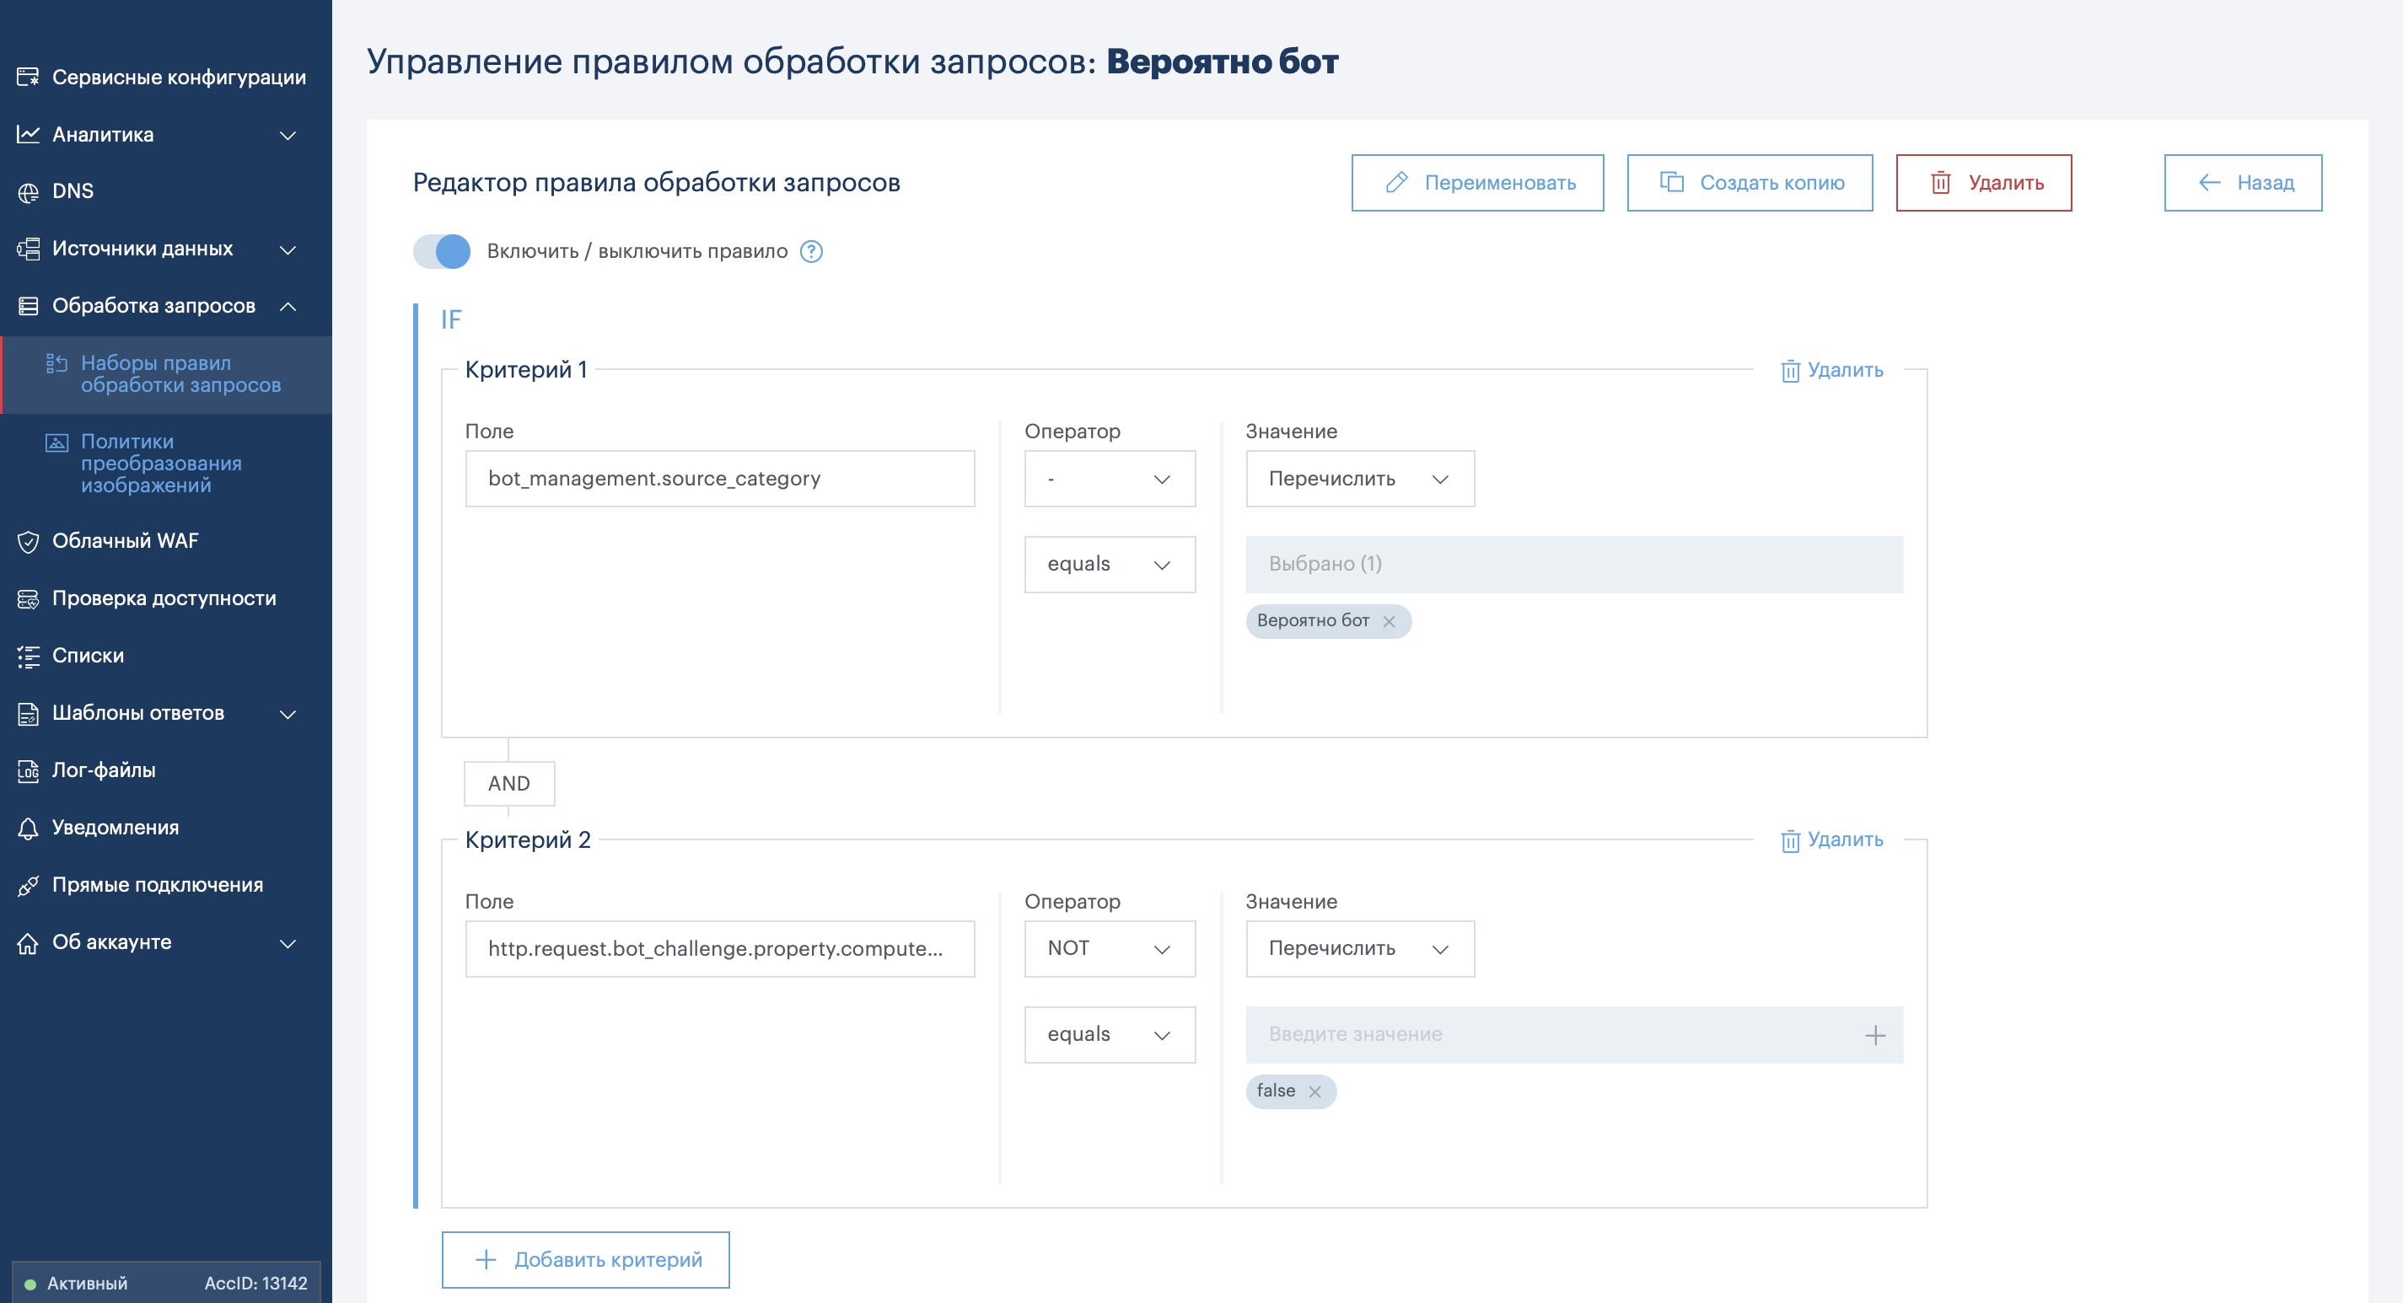Click plus icon in value input field

pos(1874,1035)
